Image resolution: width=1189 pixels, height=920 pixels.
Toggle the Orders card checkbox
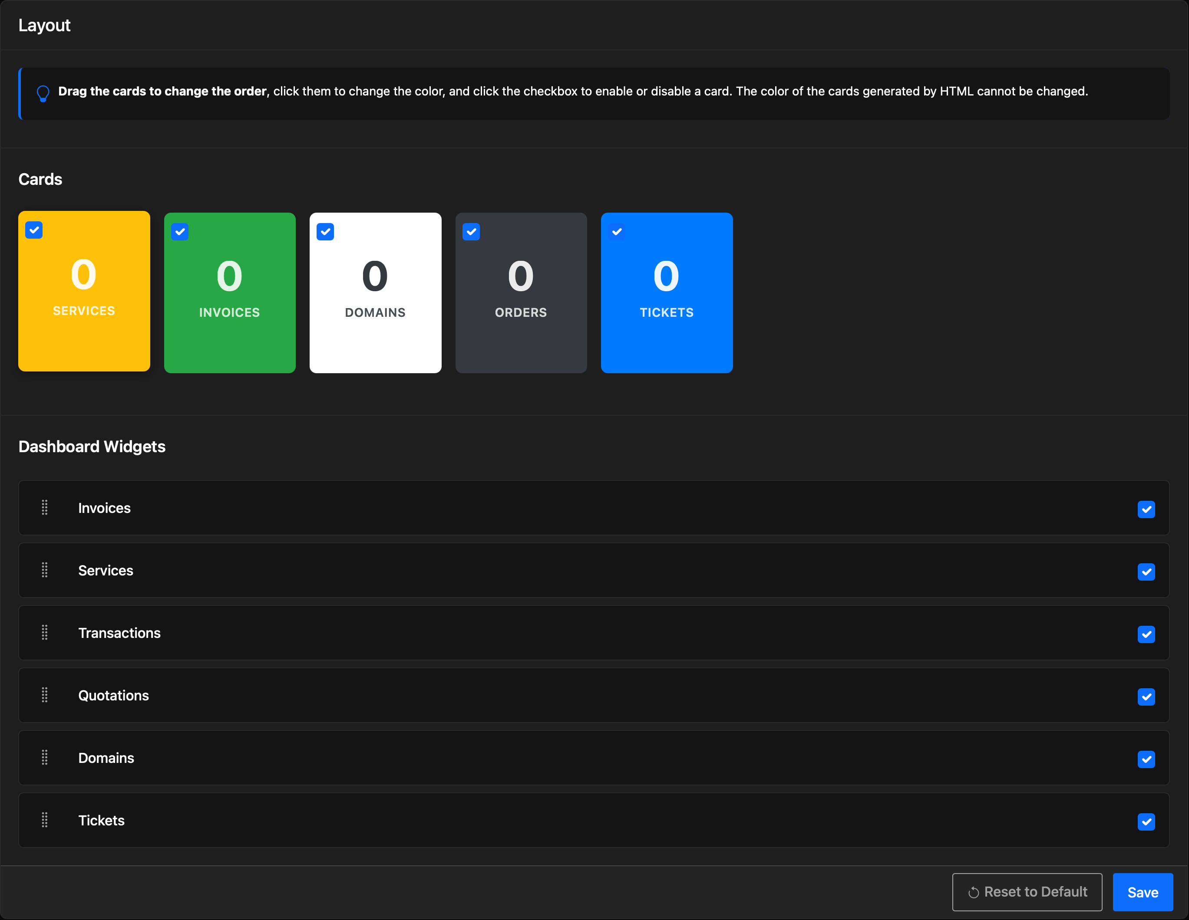pyautogui.click(x=471, y=232)
